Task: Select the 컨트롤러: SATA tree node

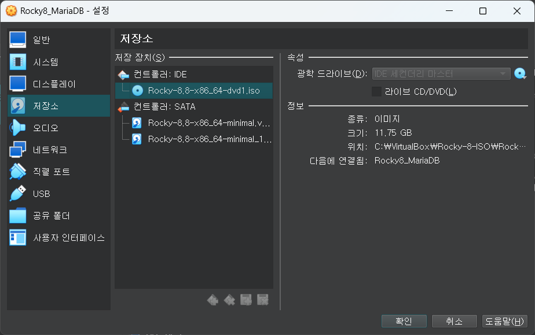Action: click(194, 106)
